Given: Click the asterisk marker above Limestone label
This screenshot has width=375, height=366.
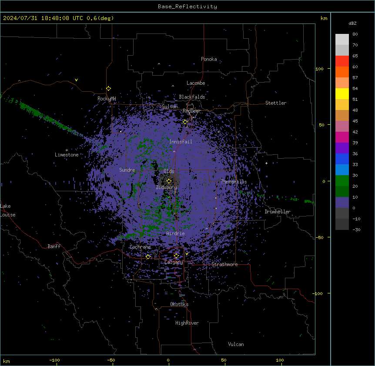Looking at the screenshot, I should coord(67,150).
